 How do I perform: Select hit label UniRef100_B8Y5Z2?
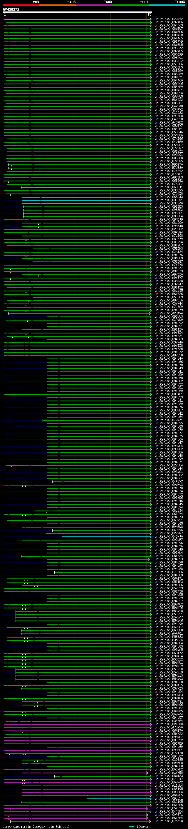pyautogui.click(x=169, y=100)
